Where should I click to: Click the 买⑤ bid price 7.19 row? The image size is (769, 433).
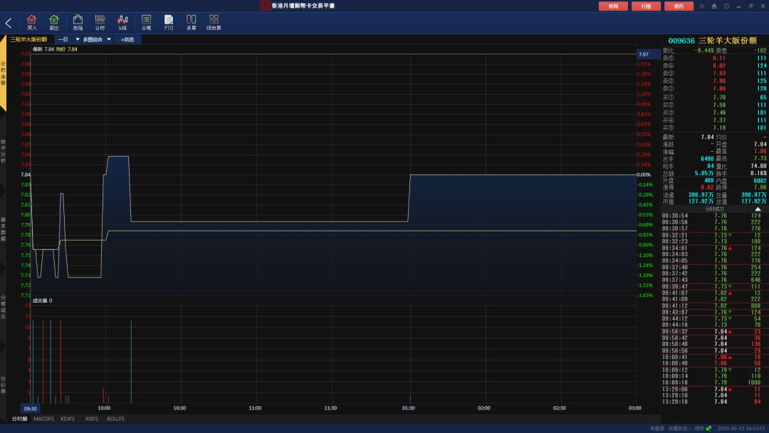point(714,128)
